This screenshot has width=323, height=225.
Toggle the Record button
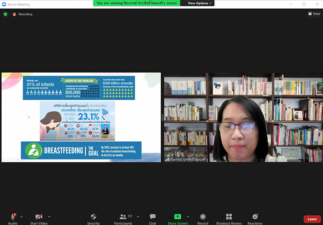coord(203,217)
